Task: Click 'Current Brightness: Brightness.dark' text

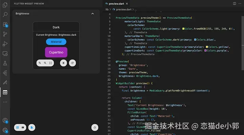Action: pos(56,35)
